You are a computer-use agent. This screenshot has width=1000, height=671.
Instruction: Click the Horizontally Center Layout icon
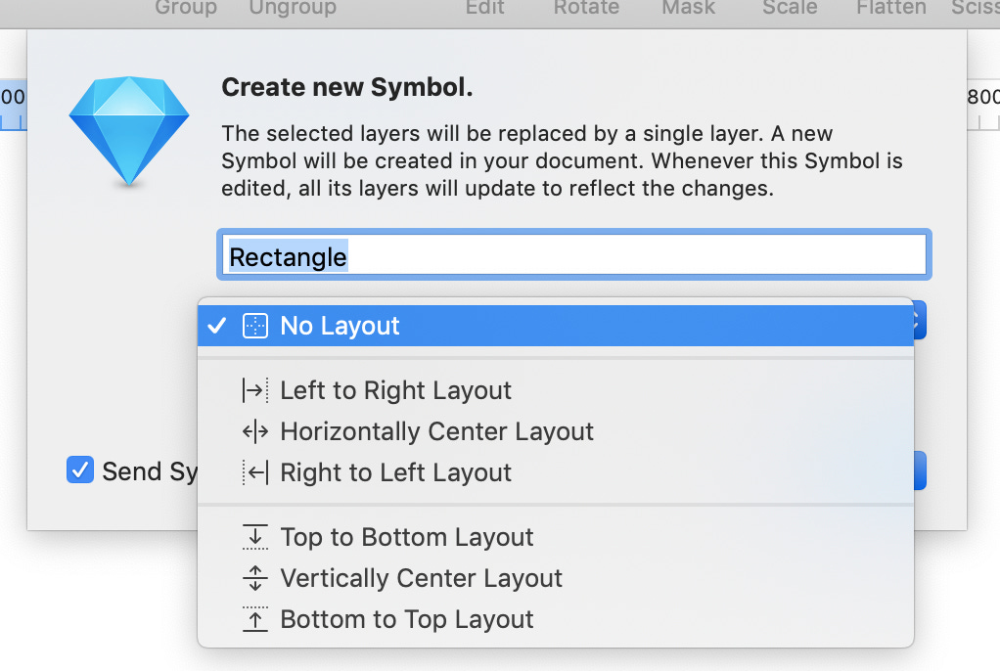coord(254,430)
